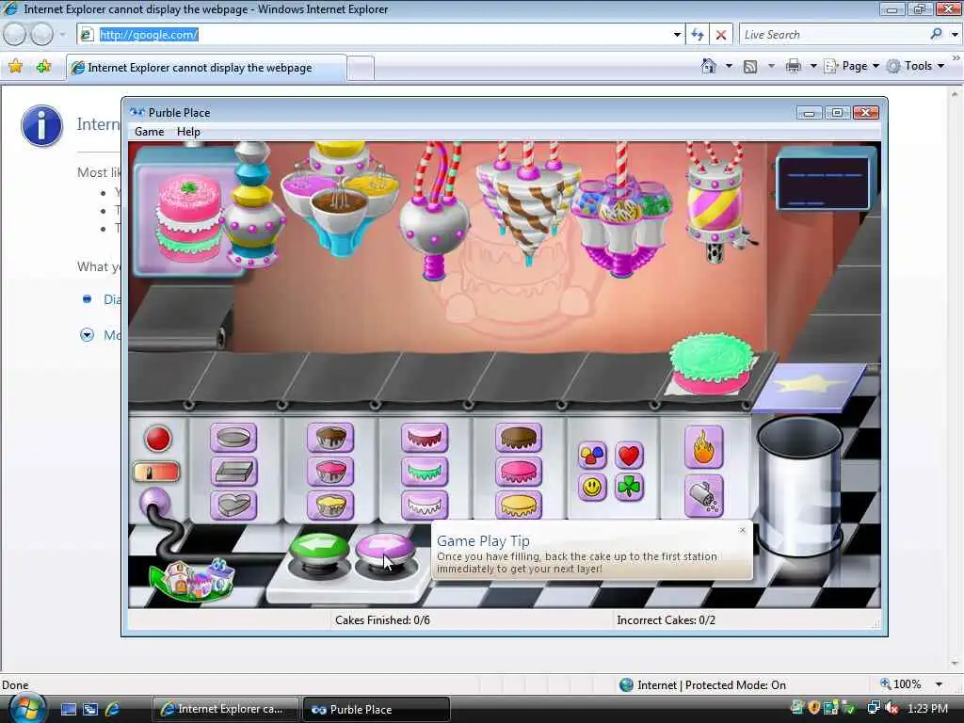Open the address bar dropdown arrow
This screenshot has width=964, height=723.
[677, 35]
